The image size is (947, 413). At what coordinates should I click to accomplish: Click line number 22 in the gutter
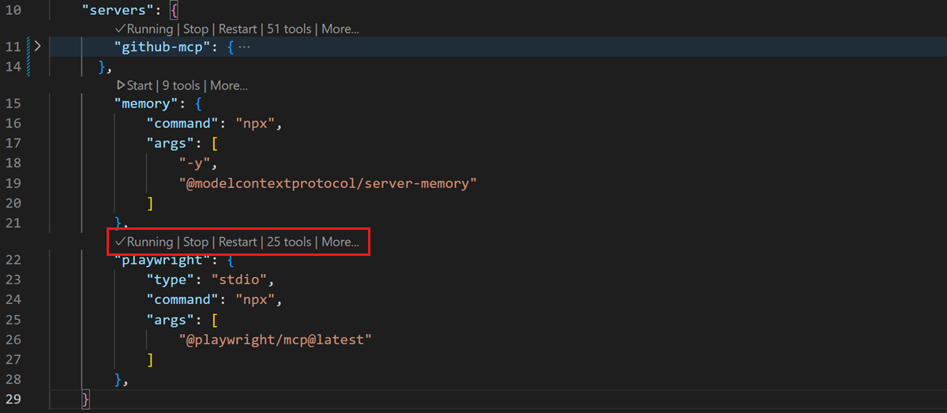(13, 261)
